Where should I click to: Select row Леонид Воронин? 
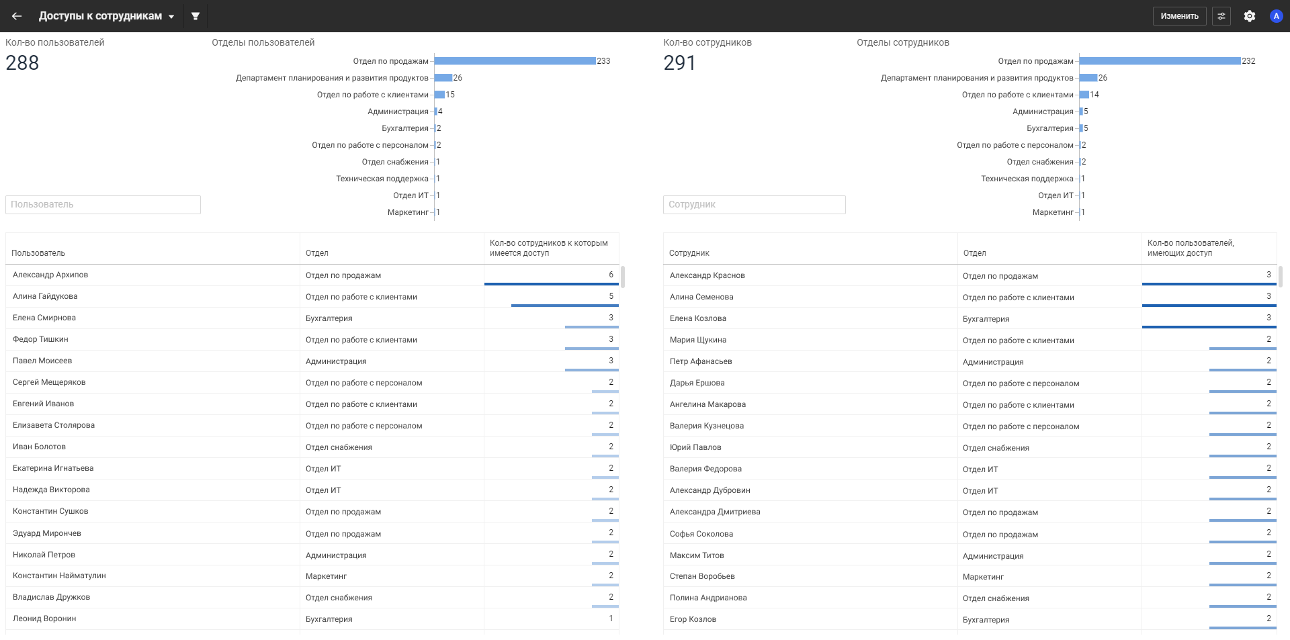point(312,619)
